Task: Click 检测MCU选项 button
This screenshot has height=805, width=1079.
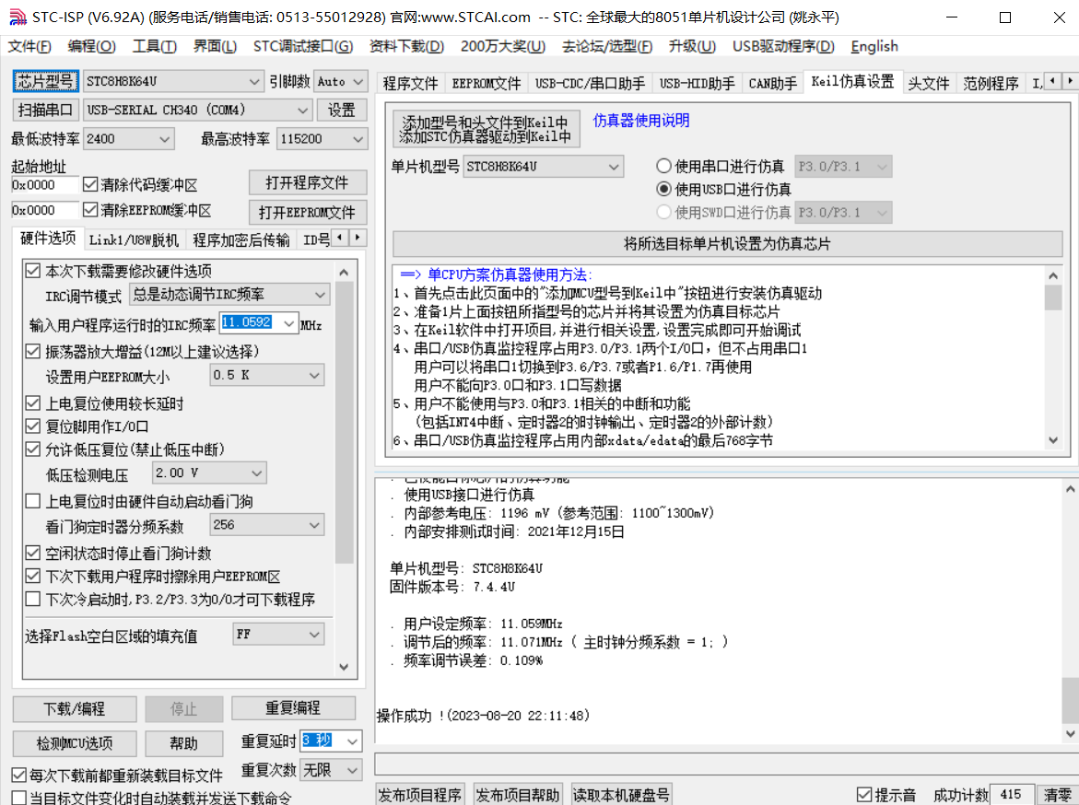Action: 75,743
